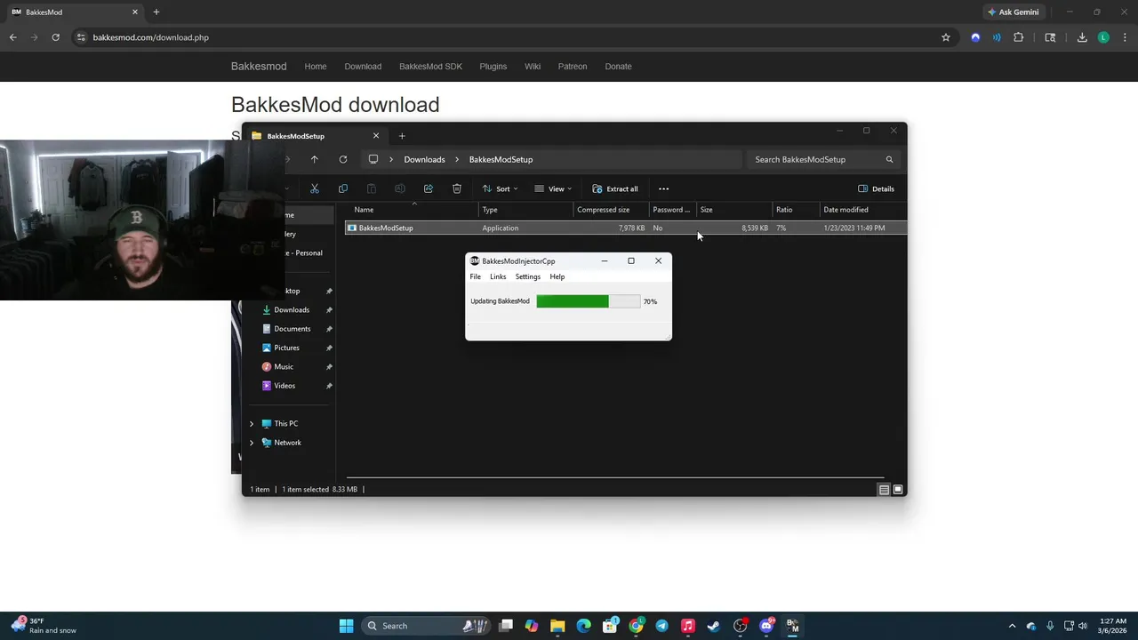The height and width of the screenshot is (640, 1138).
Task: Open Microsoft Edge from the taskbar
Action: click(x=583, y=626)
